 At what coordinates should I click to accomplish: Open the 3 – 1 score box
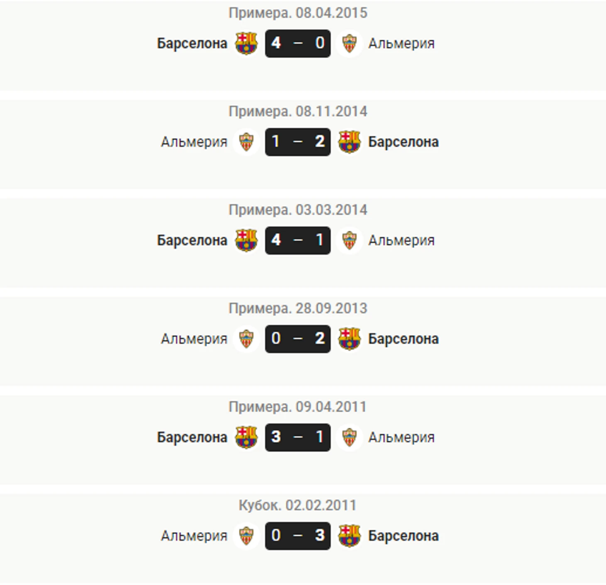point(298,437)
